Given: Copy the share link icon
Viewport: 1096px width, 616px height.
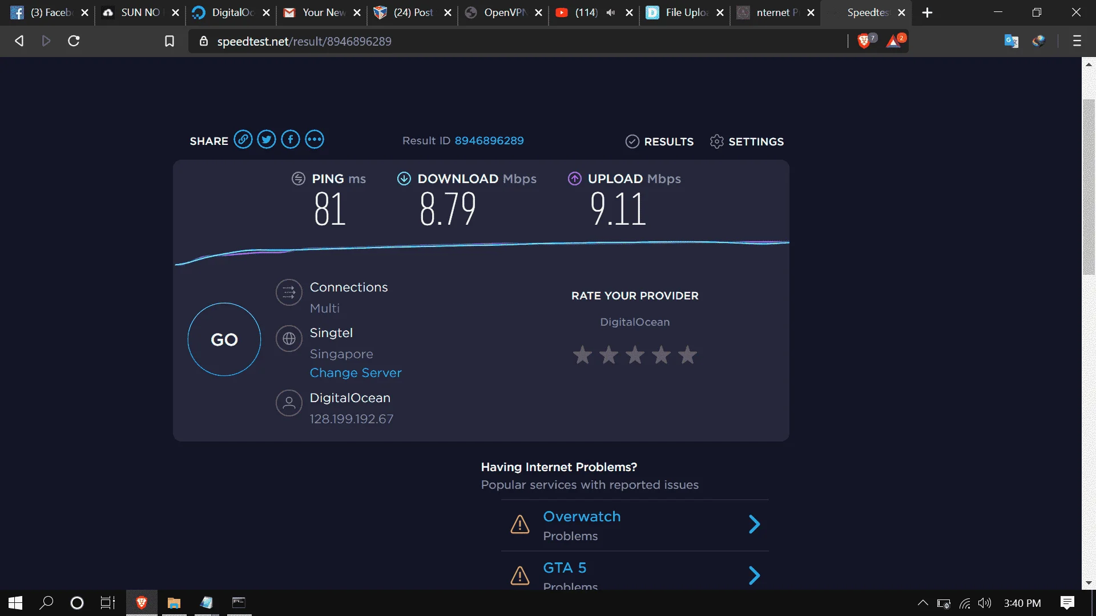Looking at the screenshot, I should pyautogui.click(x=243, y=140).
